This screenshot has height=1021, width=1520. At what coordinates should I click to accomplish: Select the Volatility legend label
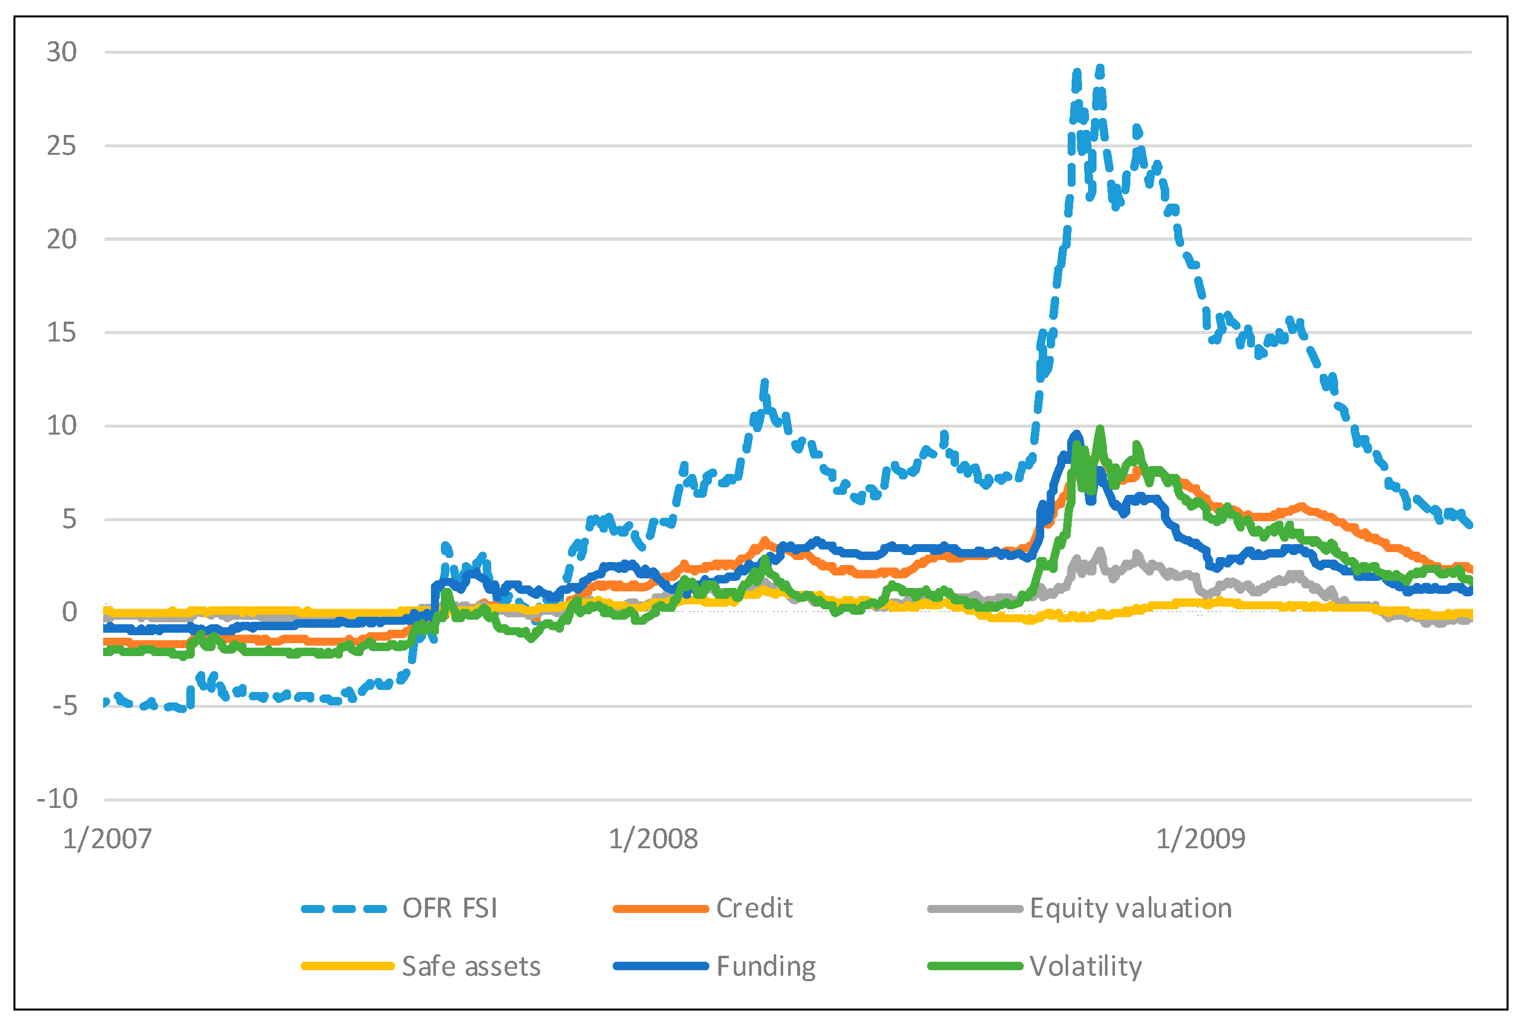click(x=1086, y=966)
